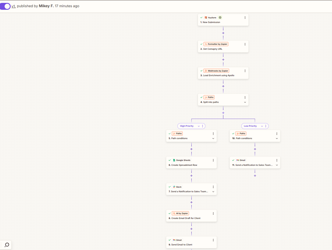Click the Gmail badge on step 11
The height and width of the screenshot is (250, 332).
[241, 160]
